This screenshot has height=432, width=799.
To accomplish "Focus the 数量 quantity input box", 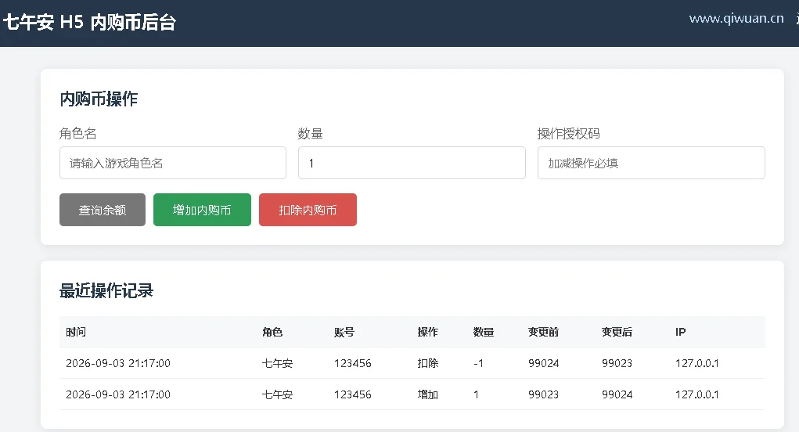I will tap(412, 163).
